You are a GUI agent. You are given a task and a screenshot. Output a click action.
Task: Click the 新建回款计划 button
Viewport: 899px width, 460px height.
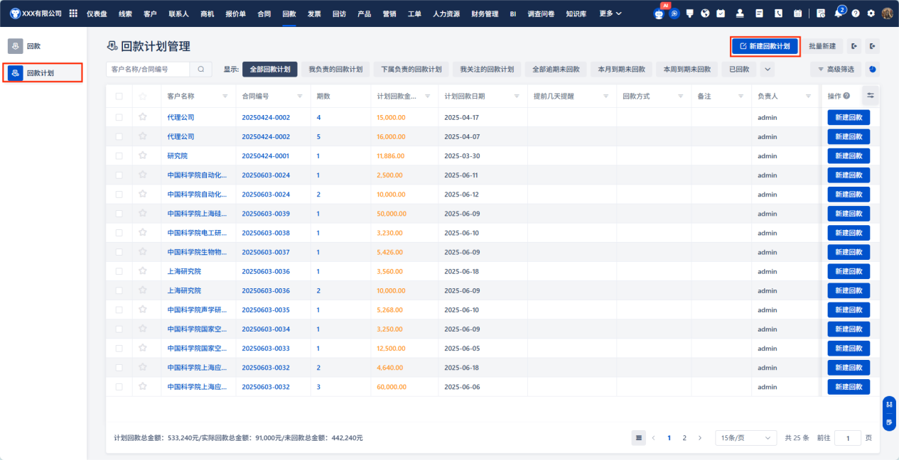[765, 46]
